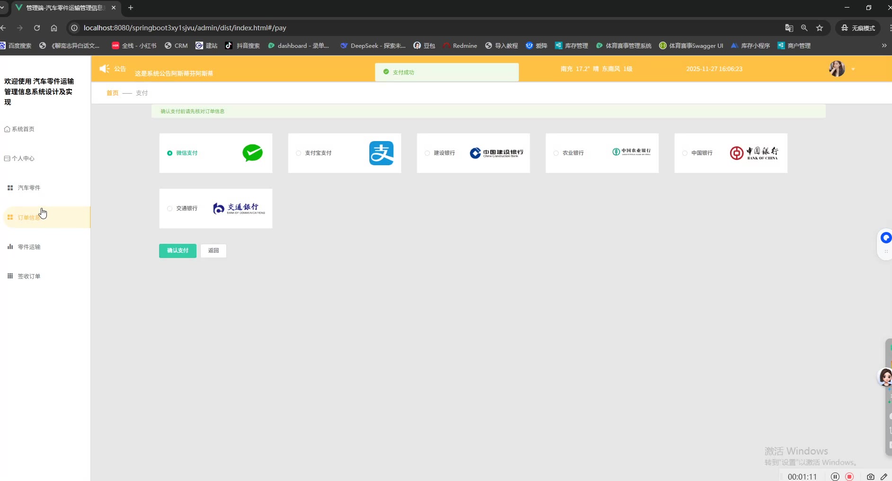Open the DeepSeek bookmark
The image size is (892, 481).
(373, 45)
